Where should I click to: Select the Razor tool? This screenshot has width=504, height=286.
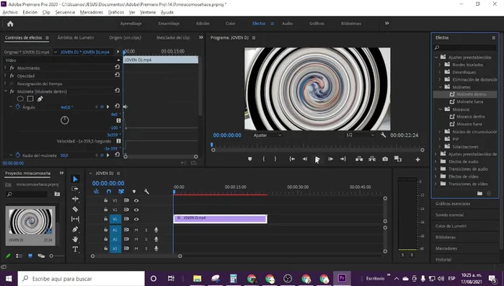75,209
